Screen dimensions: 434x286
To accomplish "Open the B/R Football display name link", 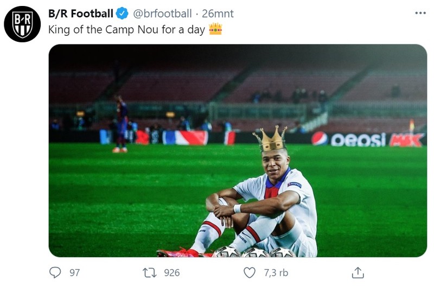I will click(81, 14).
